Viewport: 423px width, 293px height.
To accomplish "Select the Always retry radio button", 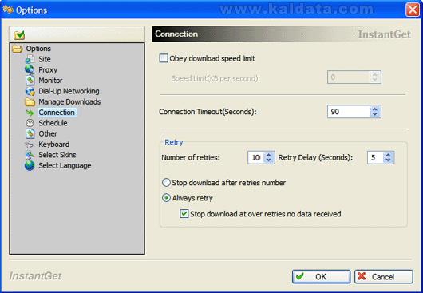I will click(166, 198).
